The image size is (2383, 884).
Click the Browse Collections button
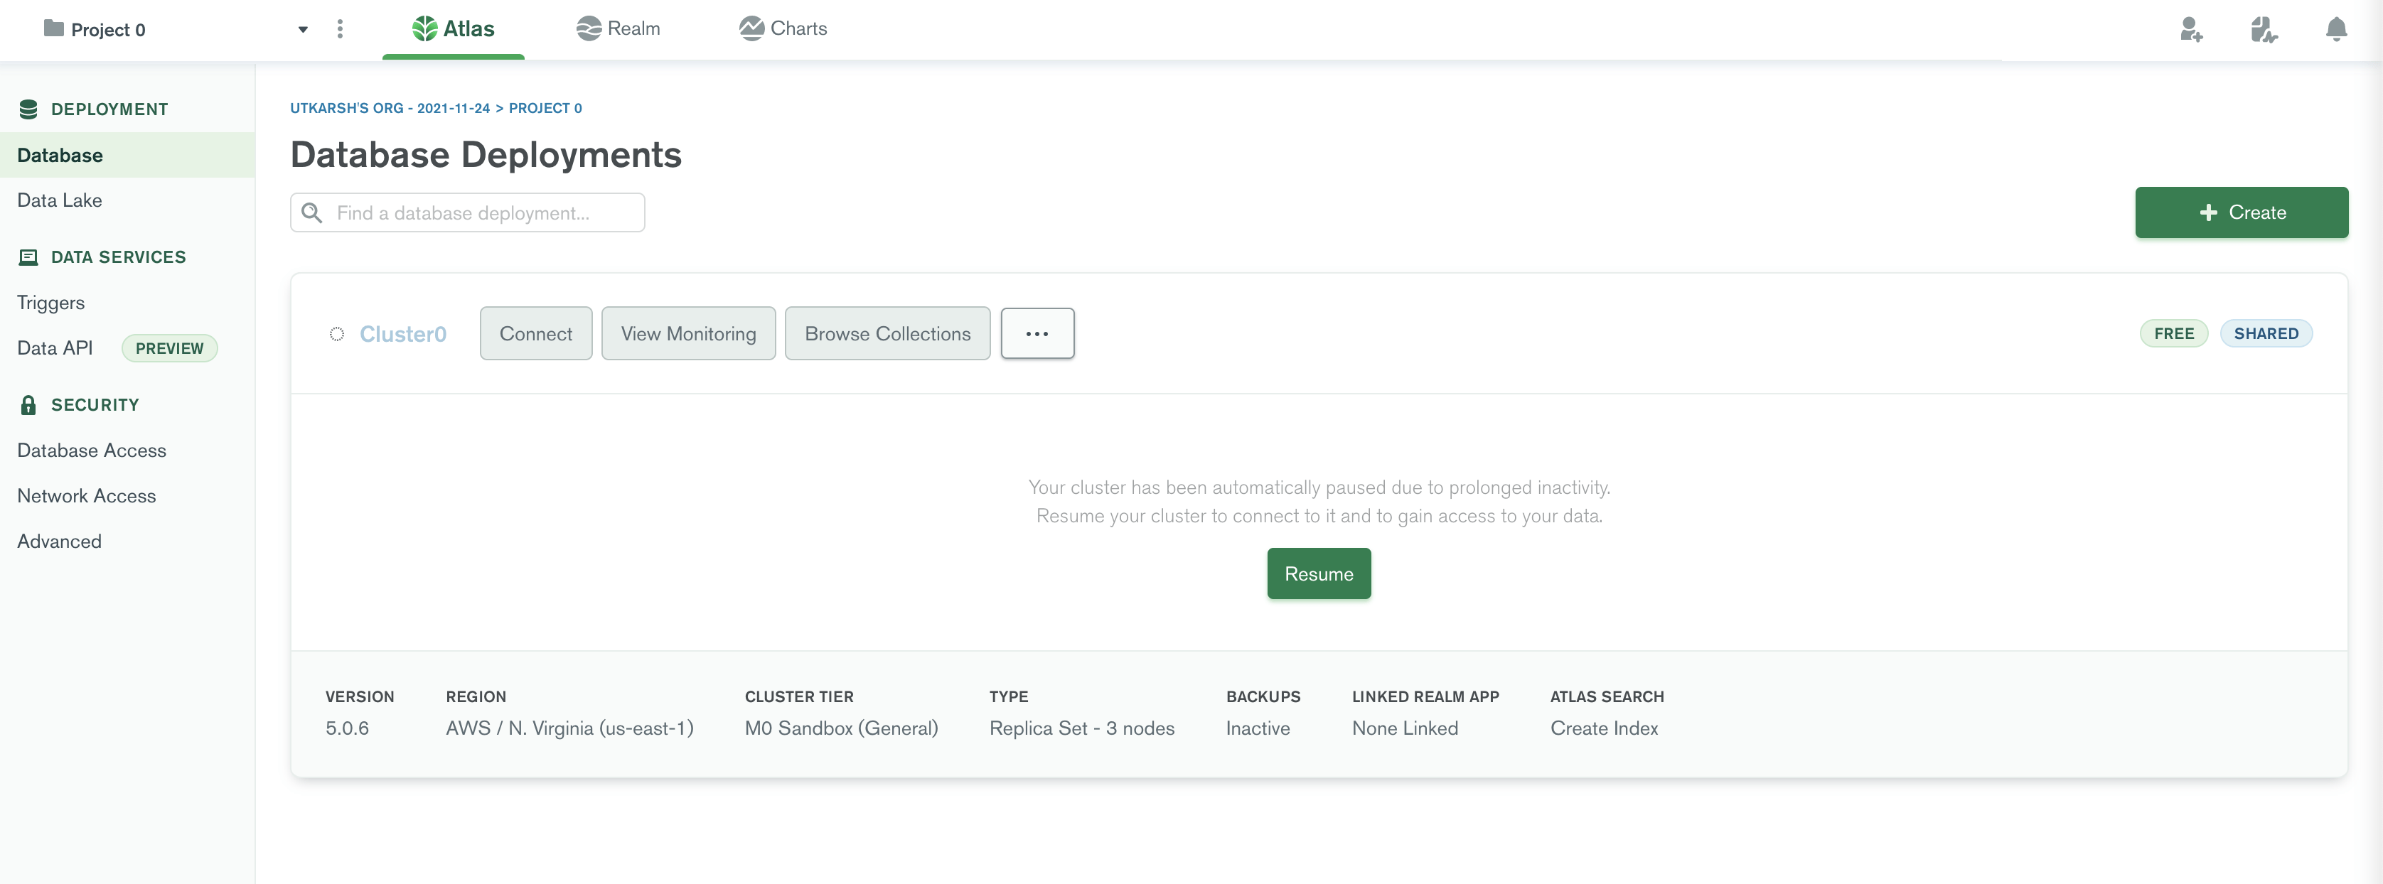(x=888, y=334)
